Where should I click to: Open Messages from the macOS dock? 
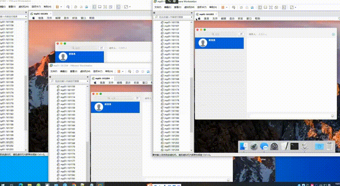click(264, 146)
